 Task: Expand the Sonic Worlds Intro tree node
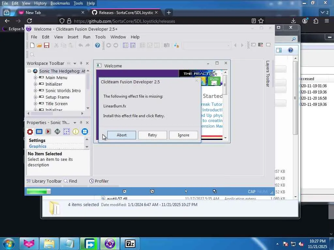(x=35, y=90)
